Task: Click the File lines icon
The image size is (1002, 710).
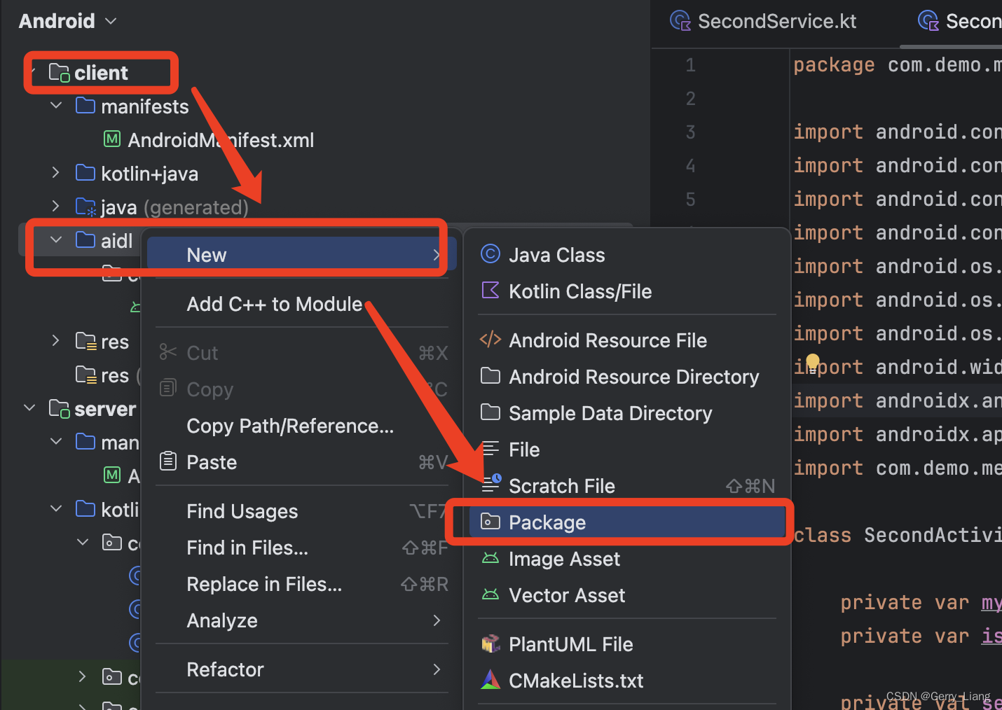Action: (490, 449)
